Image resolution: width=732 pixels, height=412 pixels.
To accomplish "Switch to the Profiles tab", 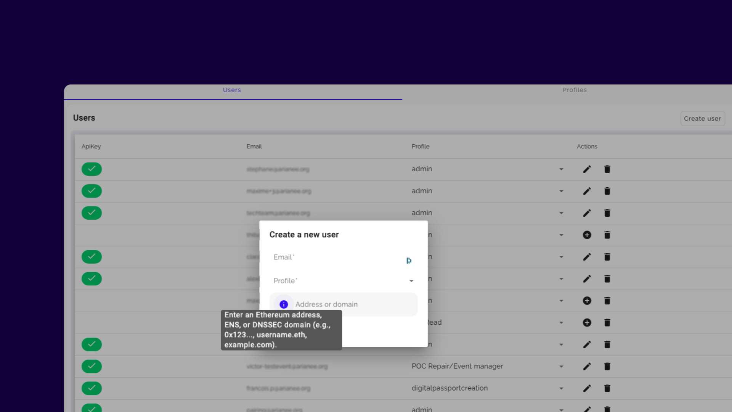I will click(x=574, y=90).
